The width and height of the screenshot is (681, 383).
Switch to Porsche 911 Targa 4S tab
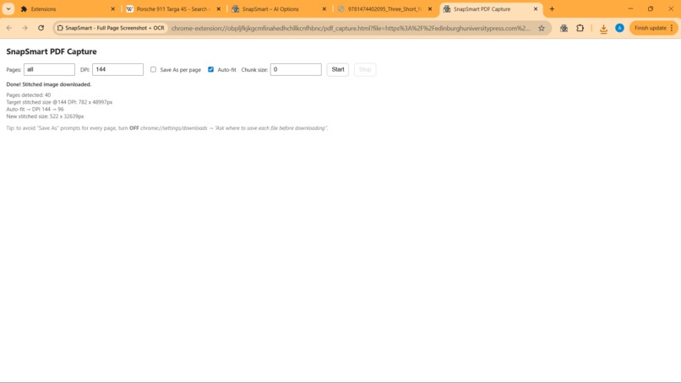(x=173, y=9)
